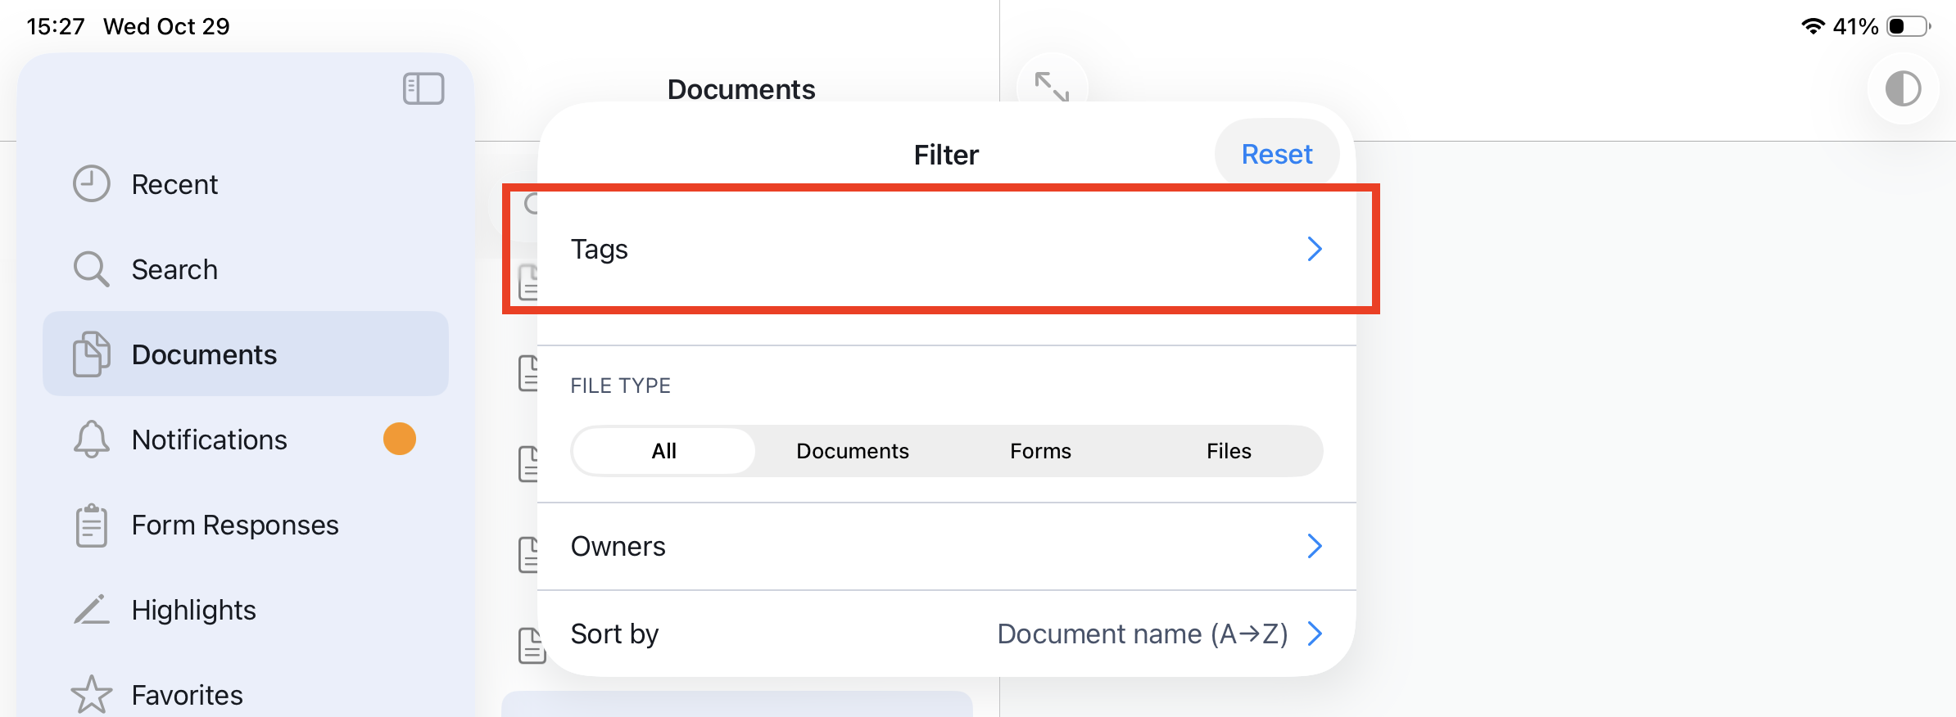The image size is (1956, 717).
Task: Tap the expand arrows icon
Action: click(1052, 87)
